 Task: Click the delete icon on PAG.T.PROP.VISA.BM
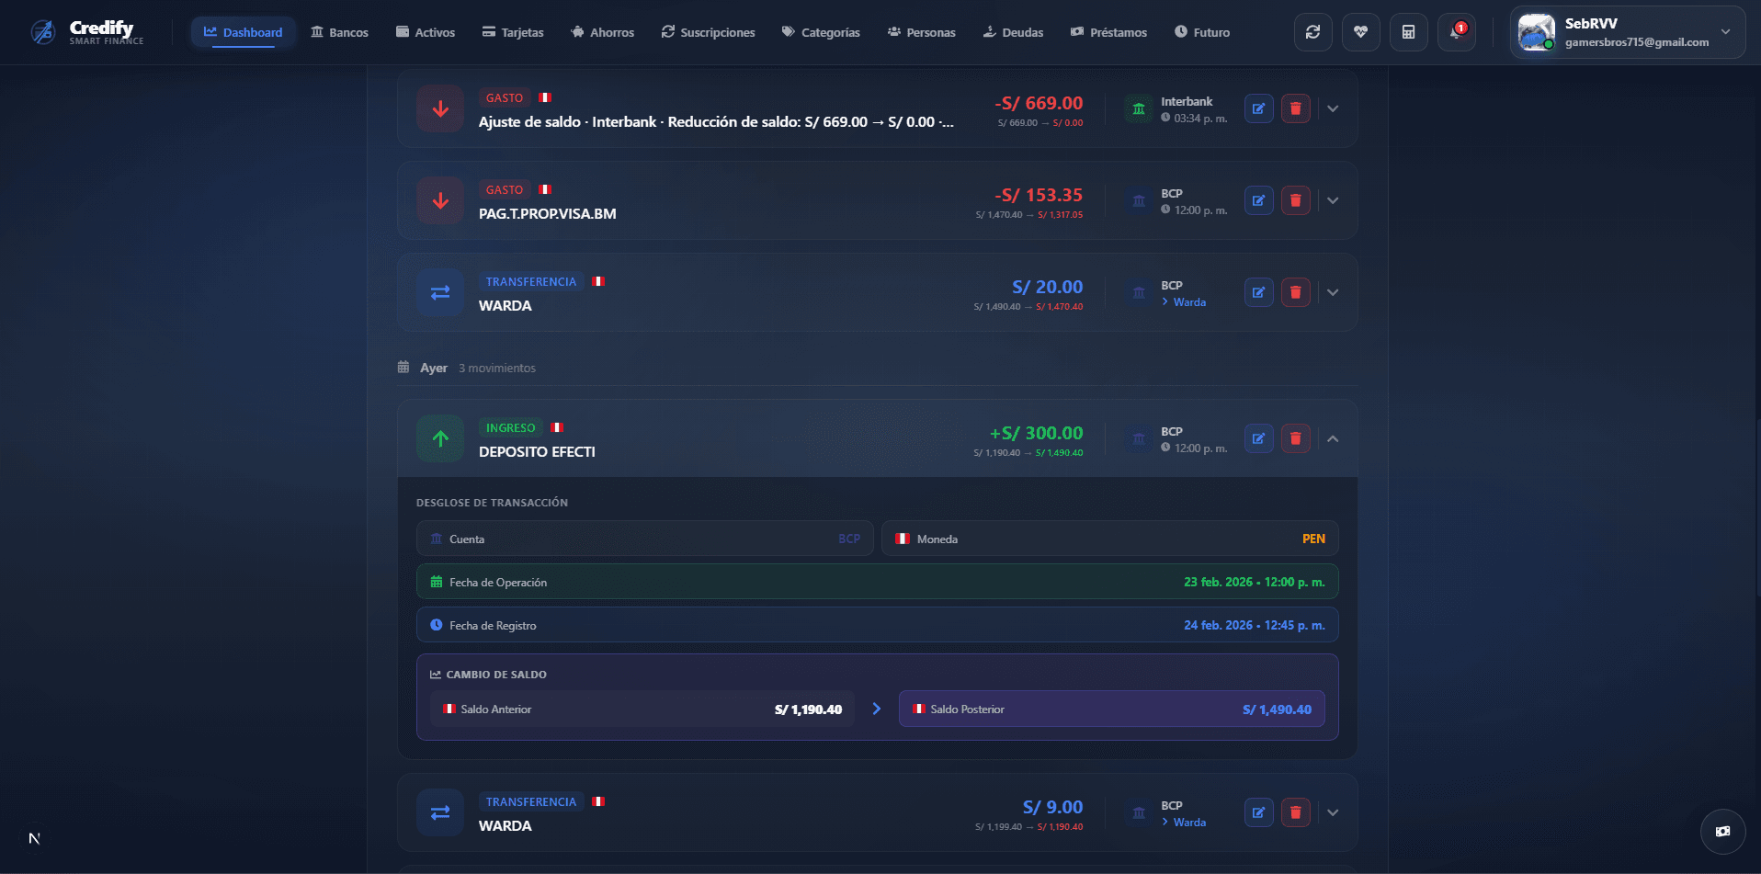point(1295,199)
